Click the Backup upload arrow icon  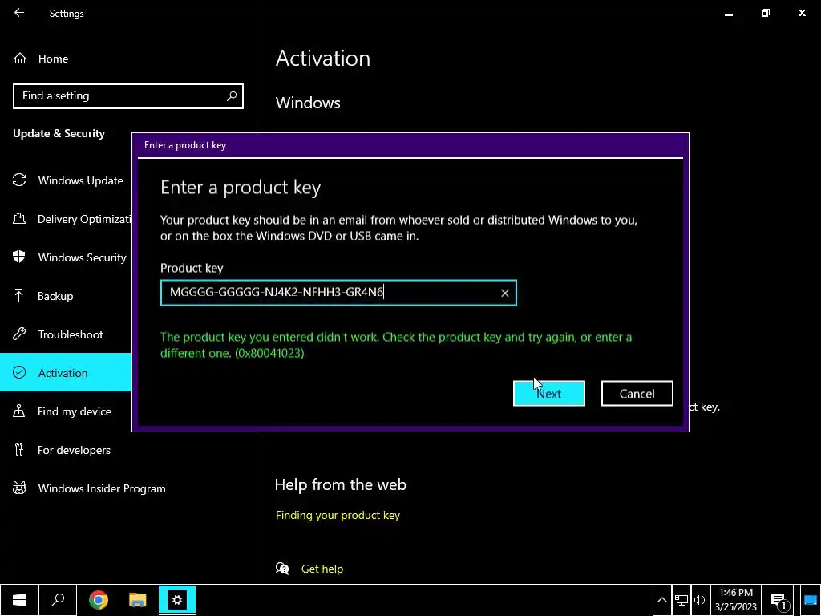tap(19, 295)
